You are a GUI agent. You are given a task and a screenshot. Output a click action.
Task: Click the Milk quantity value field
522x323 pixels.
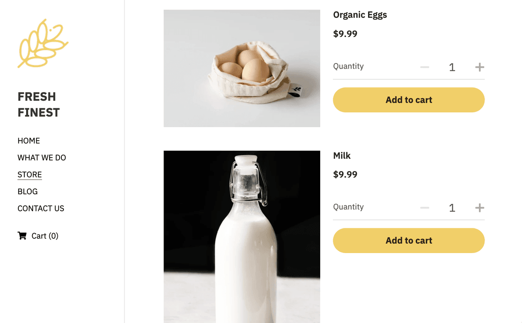coord(452,208)
